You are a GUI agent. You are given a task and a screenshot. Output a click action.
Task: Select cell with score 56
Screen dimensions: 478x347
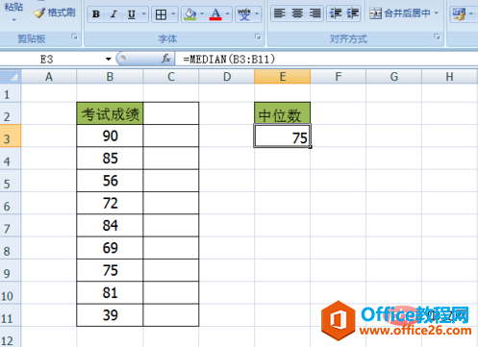tap(110, 181)
